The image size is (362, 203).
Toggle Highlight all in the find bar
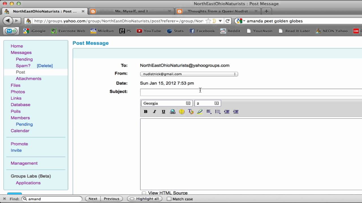pos(144,198)
